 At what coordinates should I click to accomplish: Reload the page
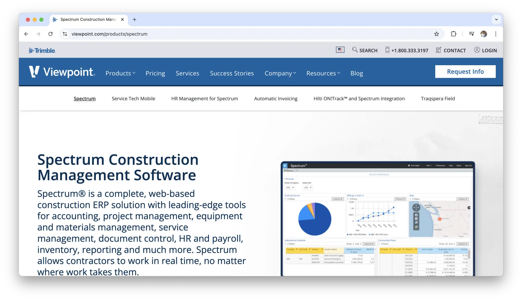50,34
